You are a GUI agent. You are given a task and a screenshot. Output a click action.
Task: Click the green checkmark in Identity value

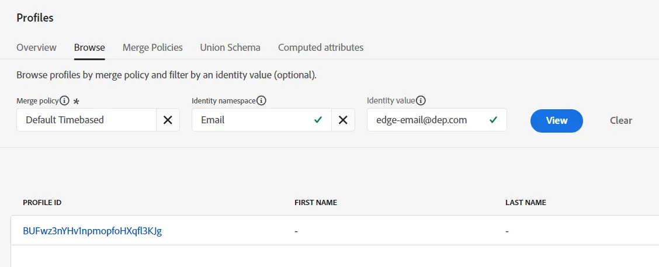tap(493, 120)
